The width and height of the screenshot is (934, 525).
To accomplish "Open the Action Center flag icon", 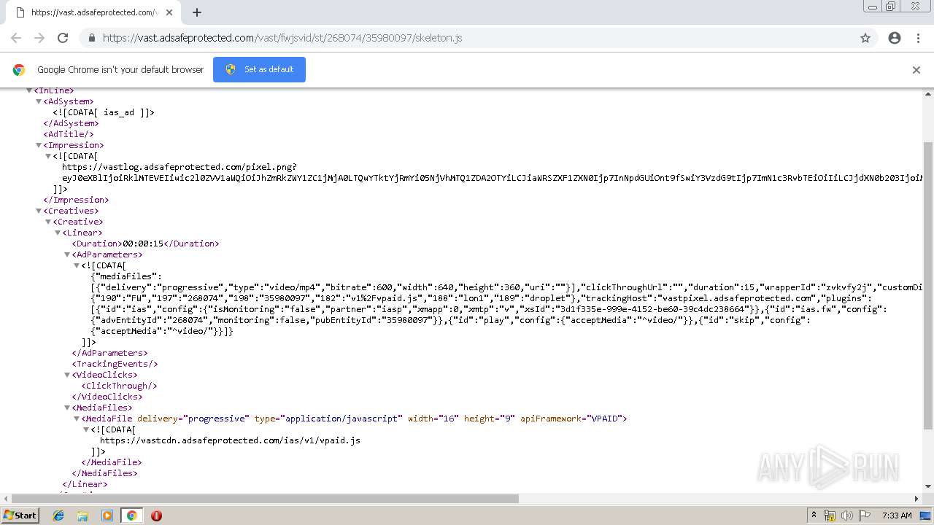I will (864, 516).
